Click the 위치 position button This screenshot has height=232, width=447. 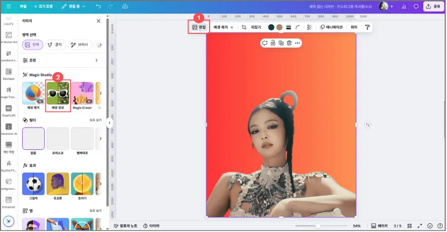(x=354, y=27)
